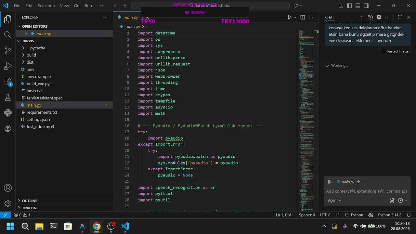Toggle the bottom panel
Image resolution: width=416 pixels, height=234 pixels.
[x=358, y=6]
